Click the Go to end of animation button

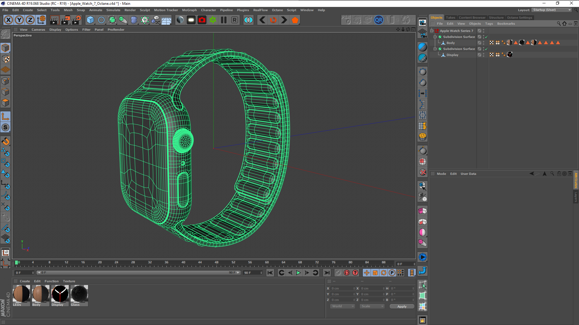pyautogui.click(x=327, y=273)
